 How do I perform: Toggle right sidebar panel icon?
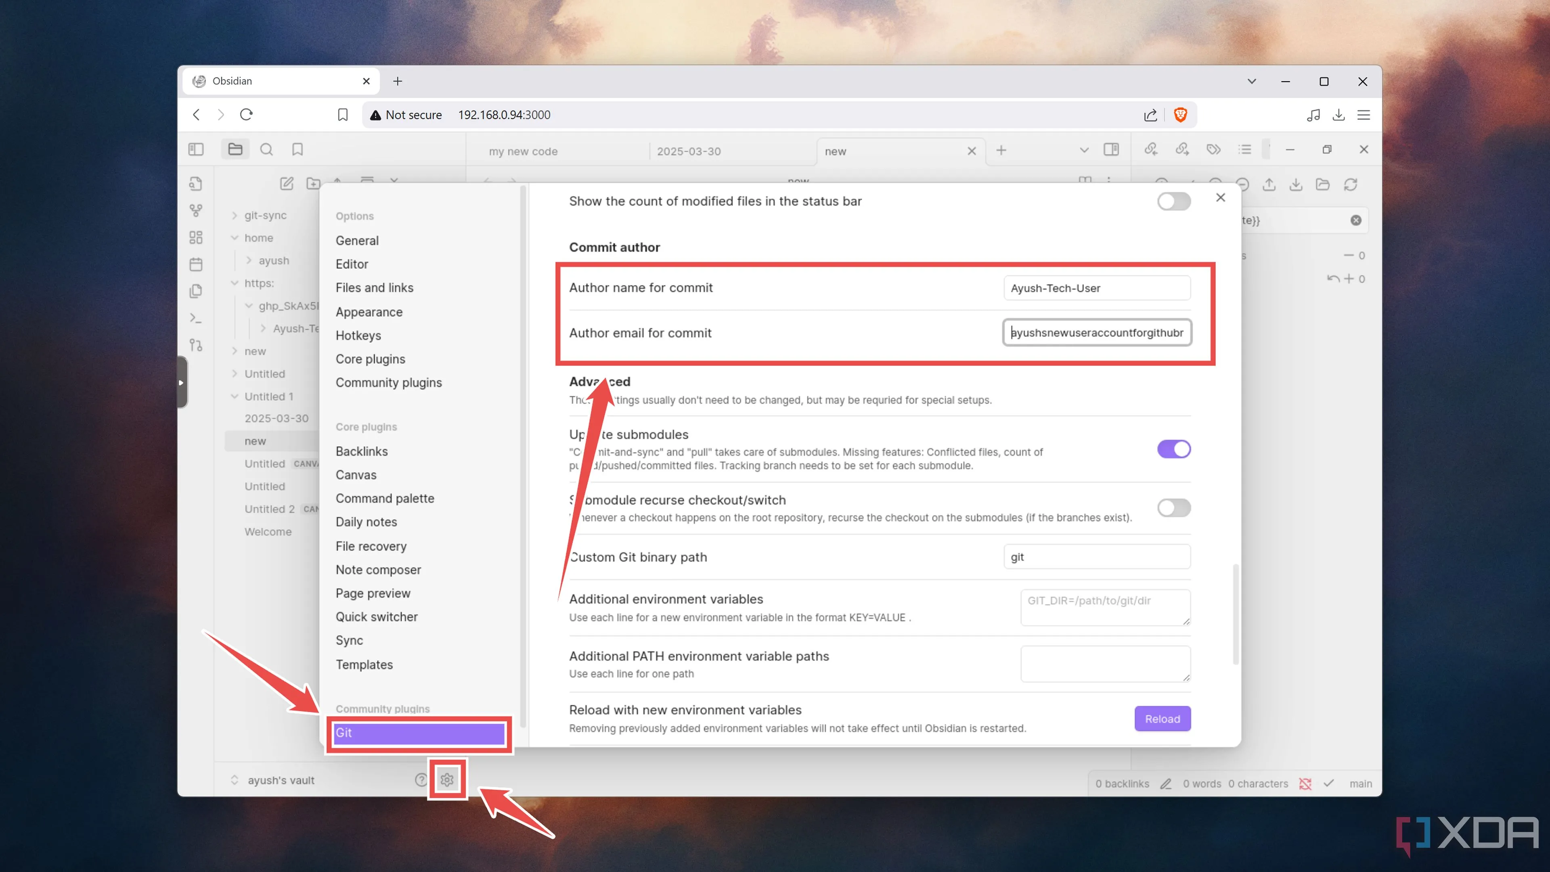[x=1111, y=149]
